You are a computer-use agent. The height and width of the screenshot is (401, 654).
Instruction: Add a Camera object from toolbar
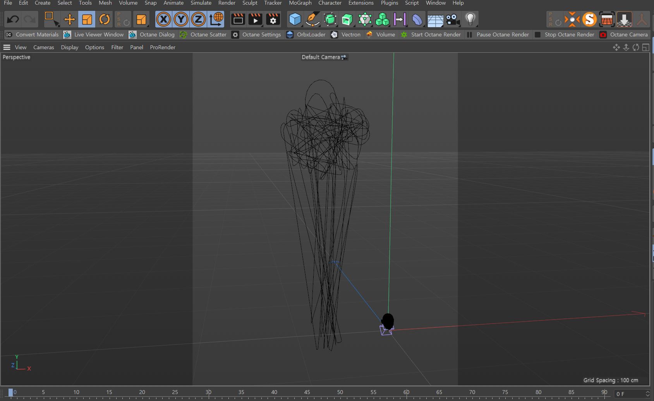pos(452,19)
